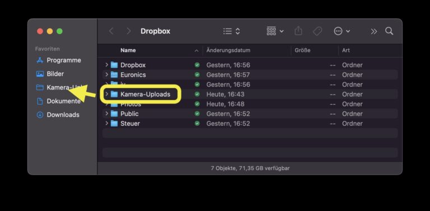Viewport: 430px width, 211px height.
Task: Show more toolbar items via double chevron
Action: pyautogui.click(x=374, y=31)
